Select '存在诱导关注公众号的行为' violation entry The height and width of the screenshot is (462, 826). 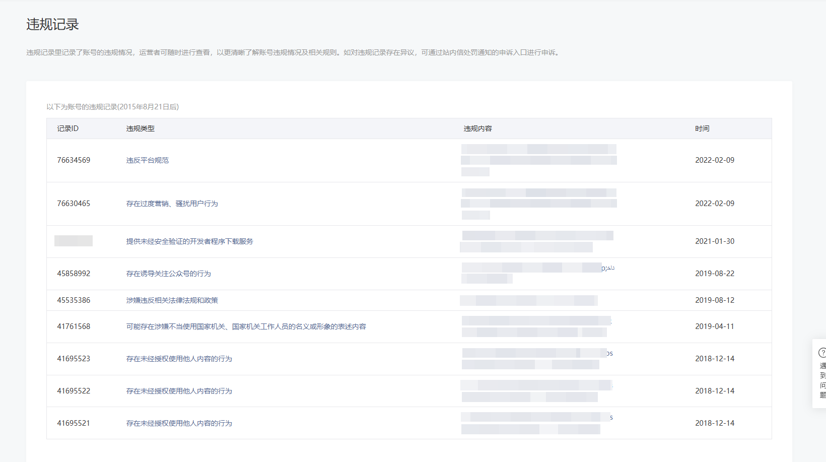pos(168,274)
